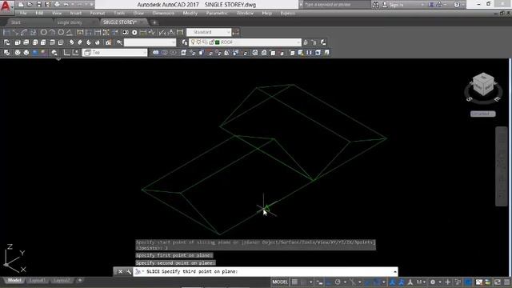
Task: Open the Help question mark icon
Action: 457,5
